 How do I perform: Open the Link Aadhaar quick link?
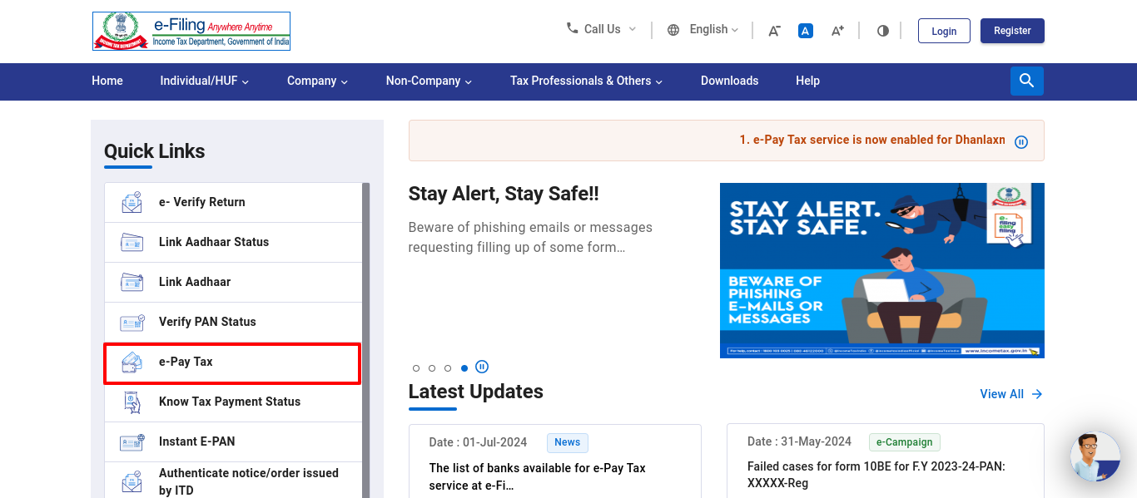click(x=233, y=282)
